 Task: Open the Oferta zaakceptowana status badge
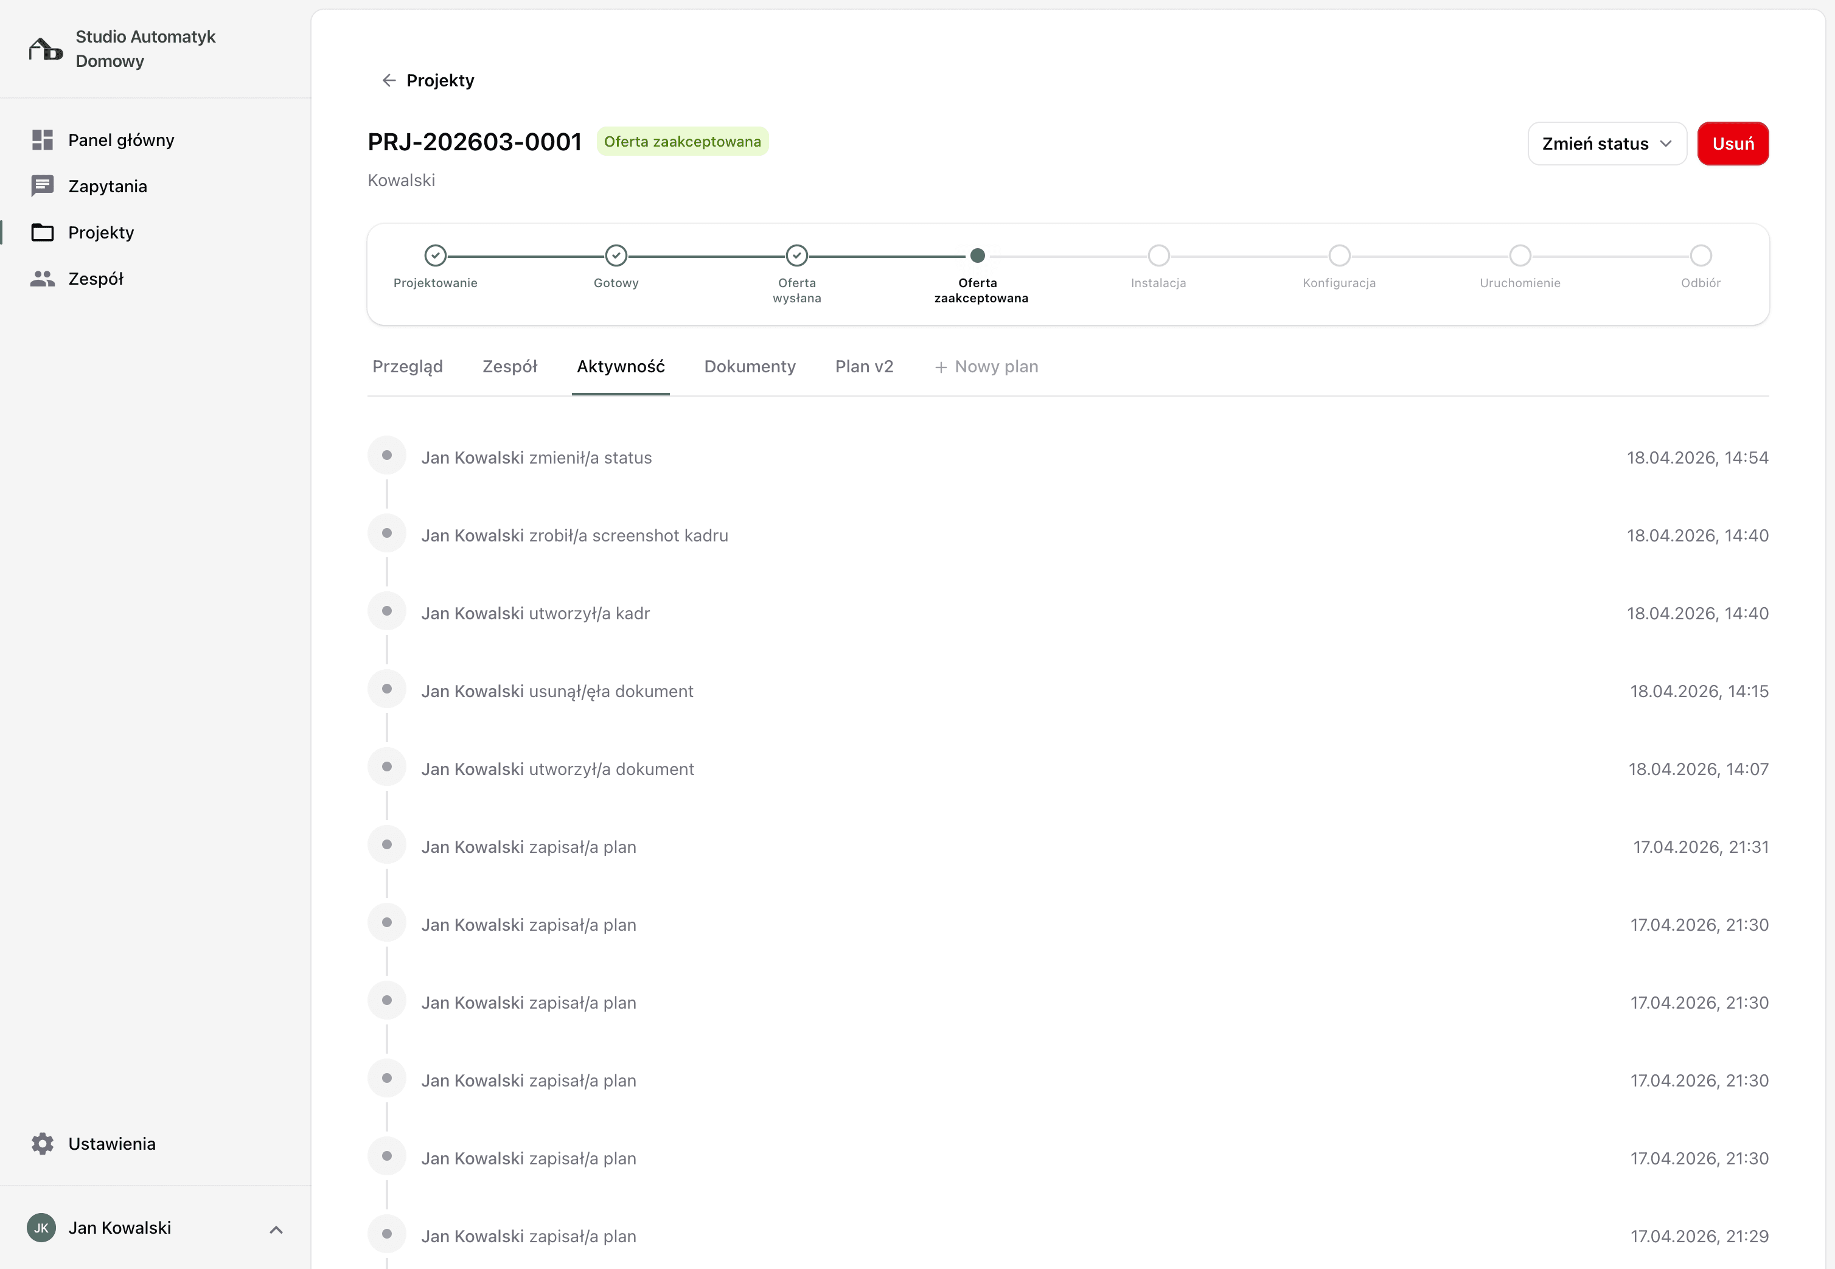pyautogui.click(x=683, y=141)
